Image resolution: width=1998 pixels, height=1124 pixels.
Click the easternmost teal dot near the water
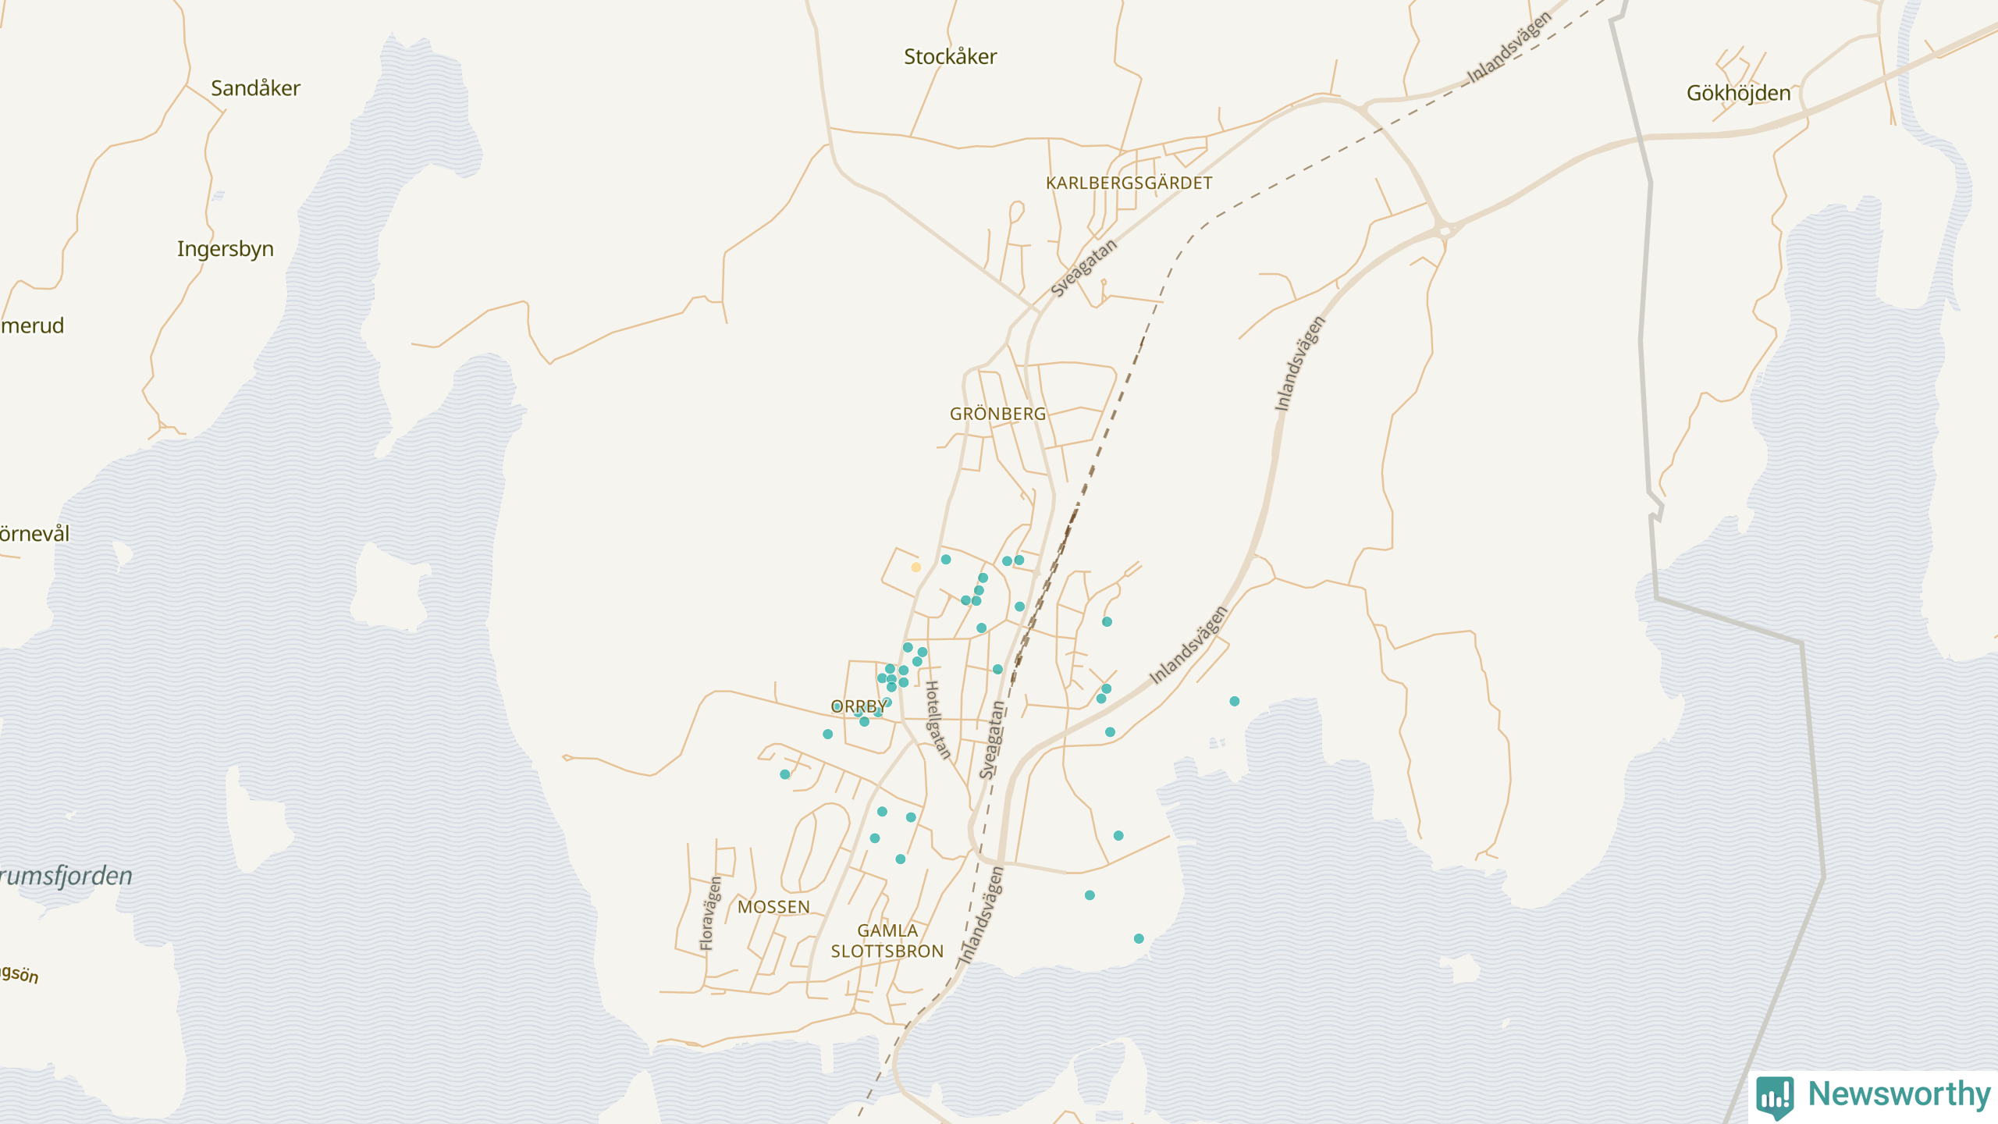click(1234, 701)
